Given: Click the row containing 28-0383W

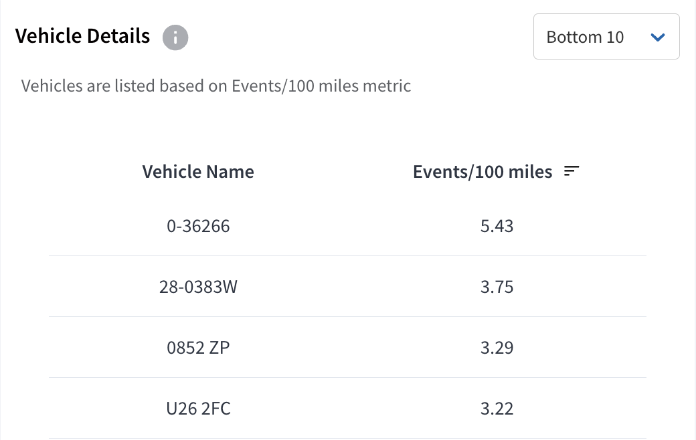Looking at the screenshot, I should [x=347, y=286].
